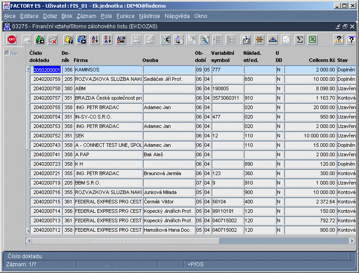
Task: Open the Editace menu
Action: [29, 16]
